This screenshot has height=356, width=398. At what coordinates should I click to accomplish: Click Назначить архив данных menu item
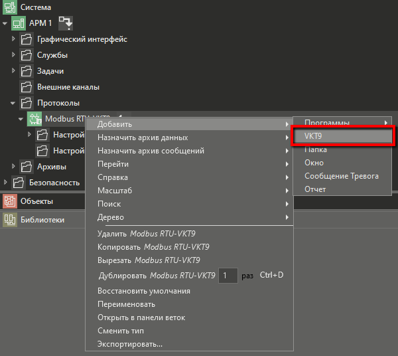tap(143, 137)
